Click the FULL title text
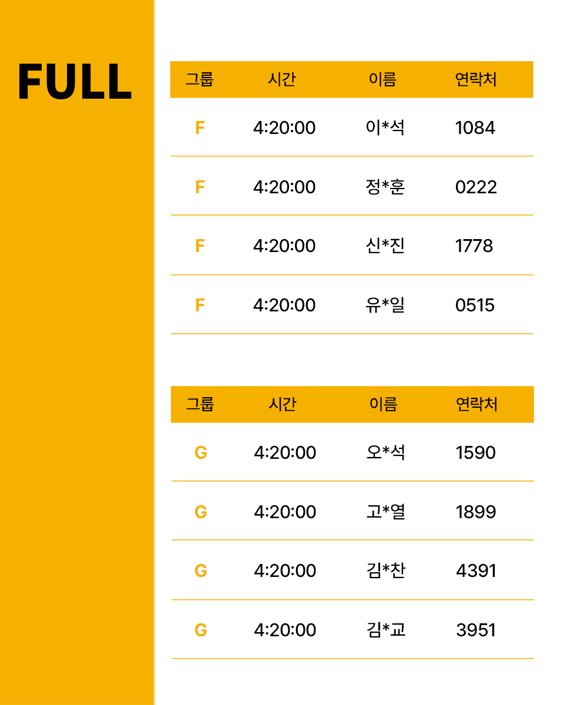Screen dimensions: 564x705 click(x=75, y=82)
